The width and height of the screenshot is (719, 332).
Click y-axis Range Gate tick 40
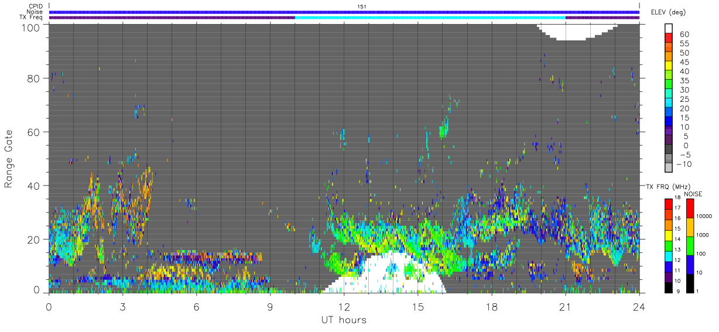pos(33,186)
